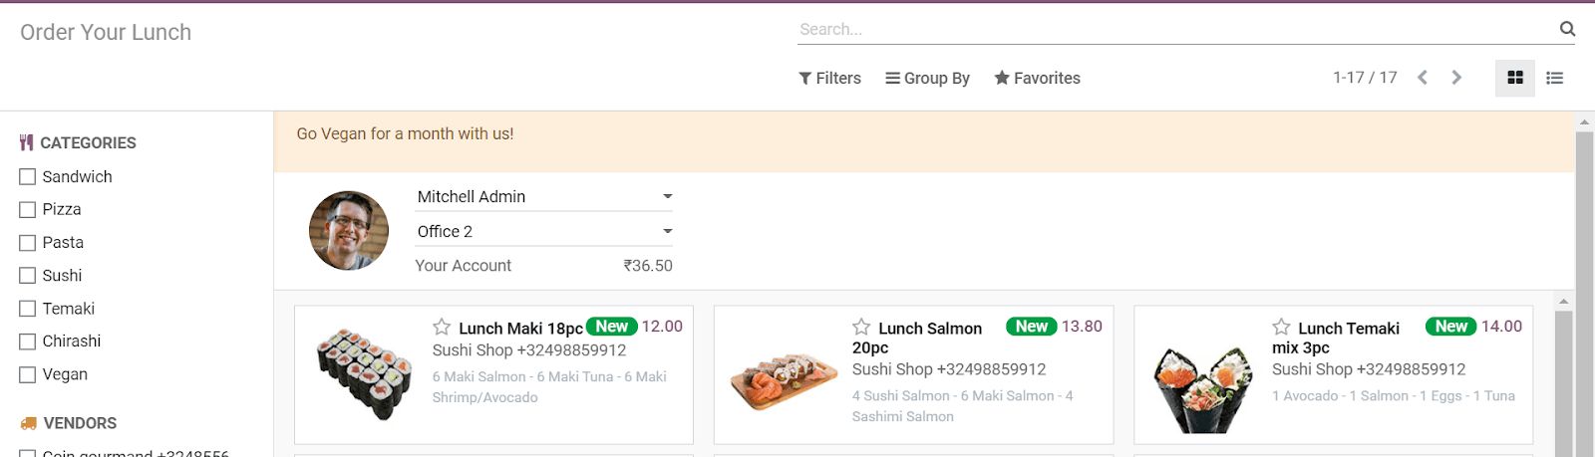Click into the Search field
This screenshot has height=457, width=1595.
coord(1176,30)
